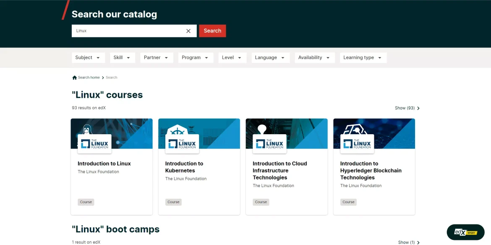Open the Introduction to Kubernetes course
Screen dimensions: 491x245
pyautogui.click(x=199, y=167)
